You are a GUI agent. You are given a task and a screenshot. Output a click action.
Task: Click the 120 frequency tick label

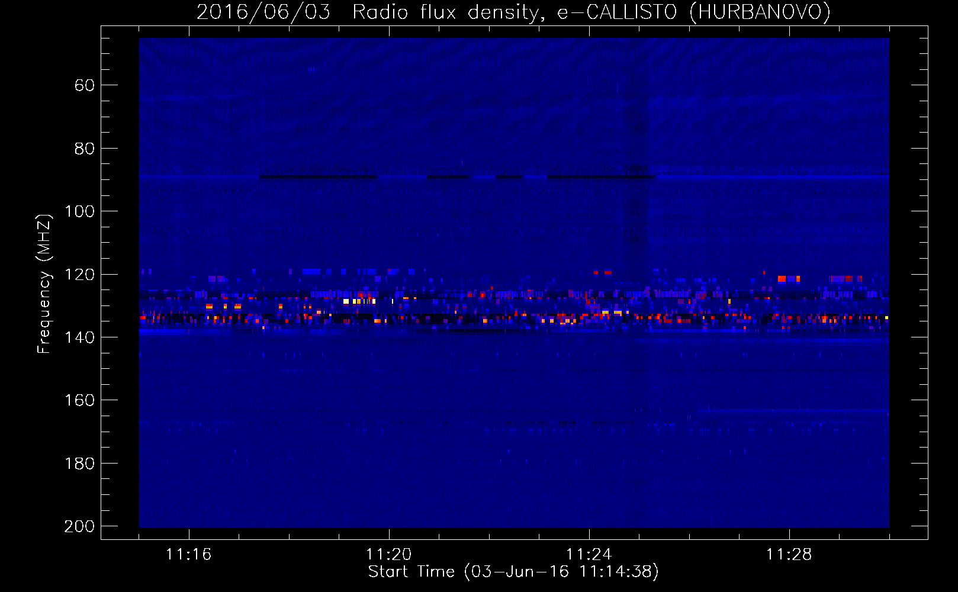[79, 275]
